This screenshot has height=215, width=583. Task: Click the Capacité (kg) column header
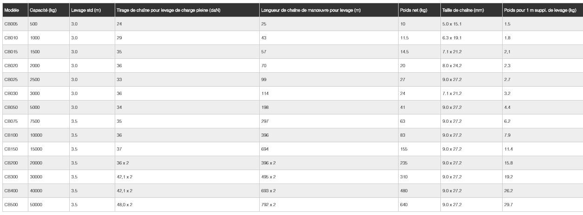pos(43,10)
